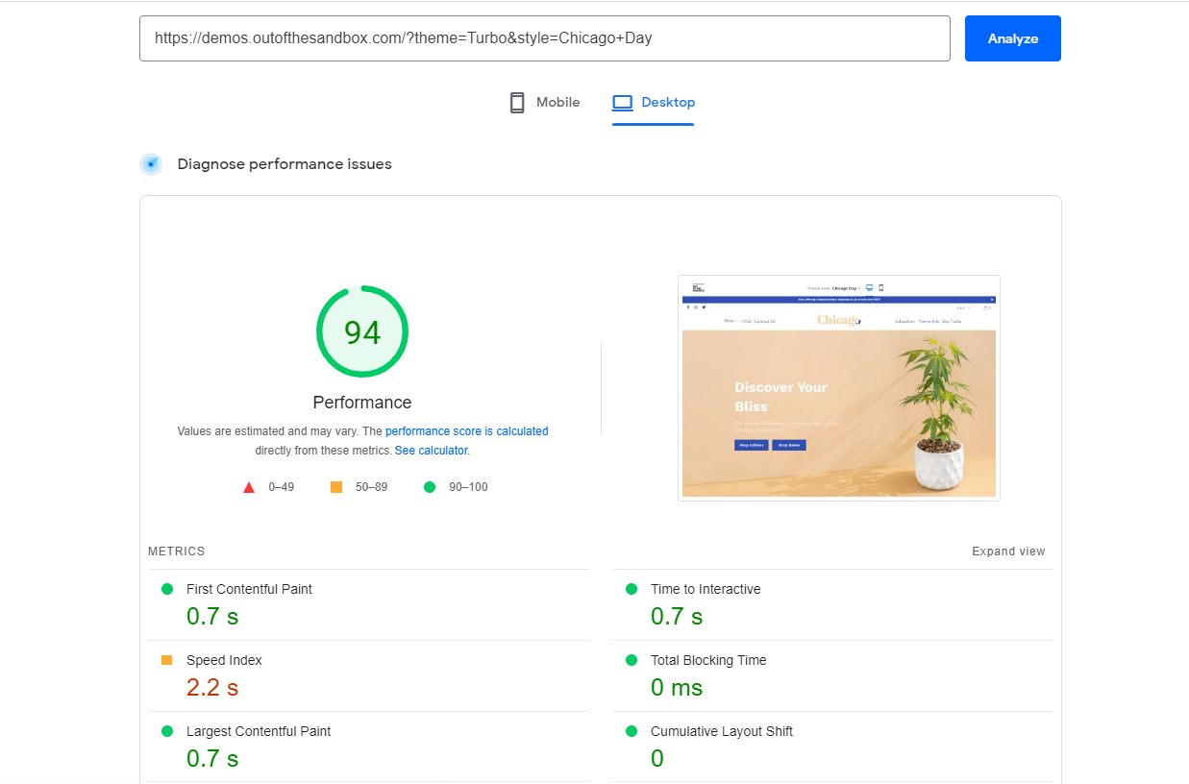
Task: Open the website screenshot thumbnail
Action: coord(838,388)
